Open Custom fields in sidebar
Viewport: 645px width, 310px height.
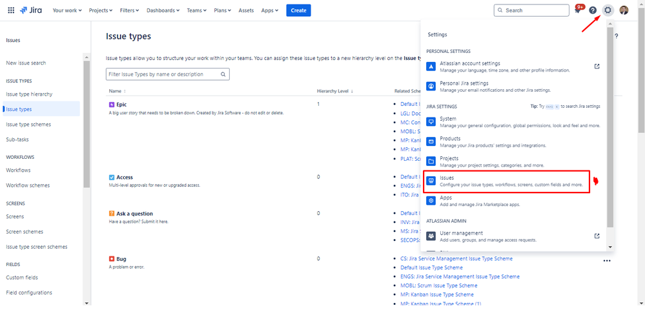pyautogui.click(x=22, y=278)
